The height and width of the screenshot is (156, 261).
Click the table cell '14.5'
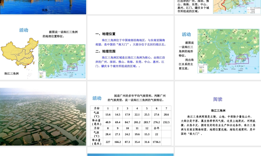click(117, 115)
